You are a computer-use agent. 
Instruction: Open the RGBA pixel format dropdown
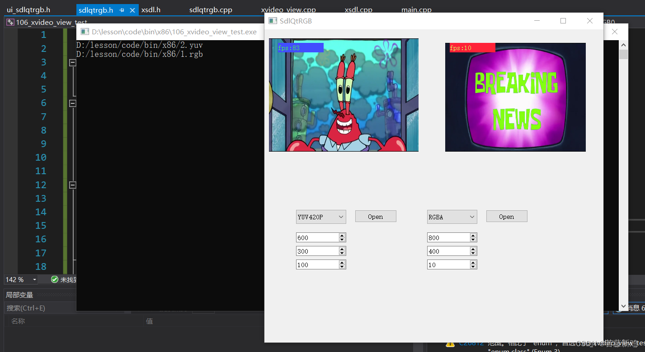pos(452,217)
